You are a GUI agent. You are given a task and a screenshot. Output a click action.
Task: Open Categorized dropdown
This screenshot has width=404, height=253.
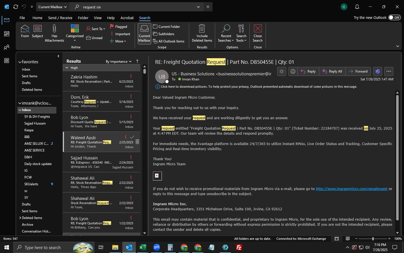click(x=75, y=33)
